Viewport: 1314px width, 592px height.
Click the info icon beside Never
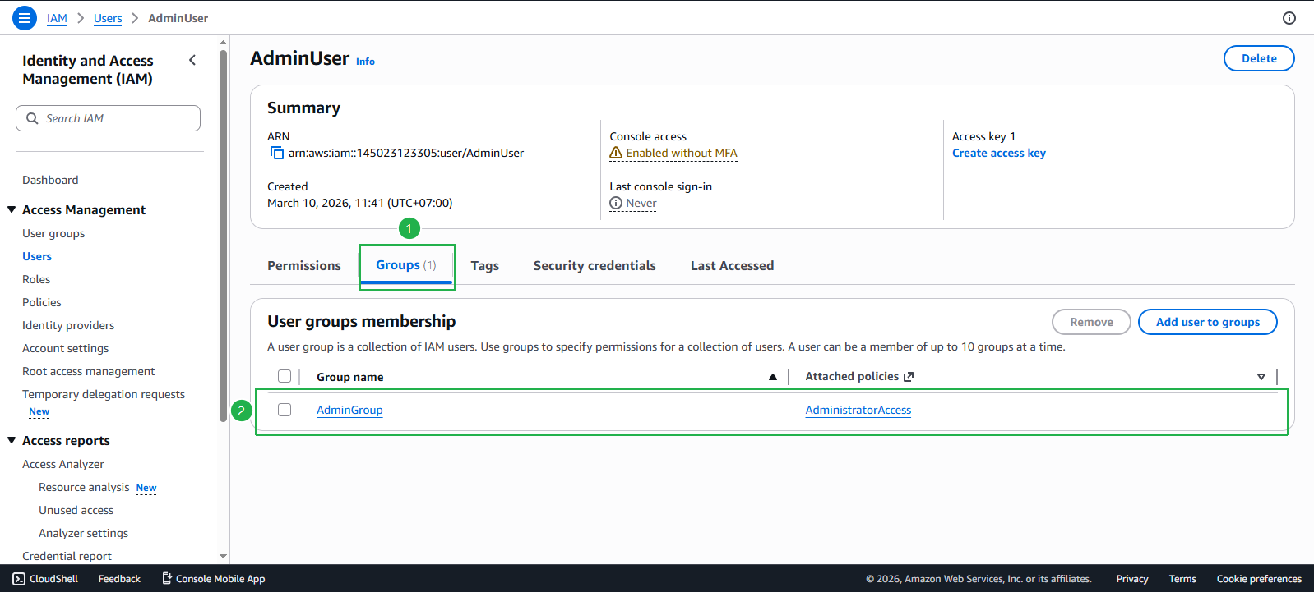point(616,203)
